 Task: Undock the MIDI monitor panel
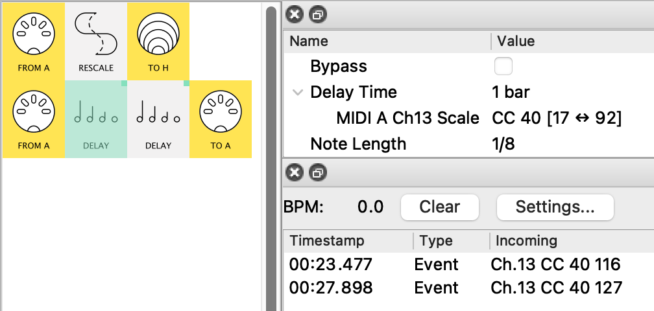[x=317, y=172]
